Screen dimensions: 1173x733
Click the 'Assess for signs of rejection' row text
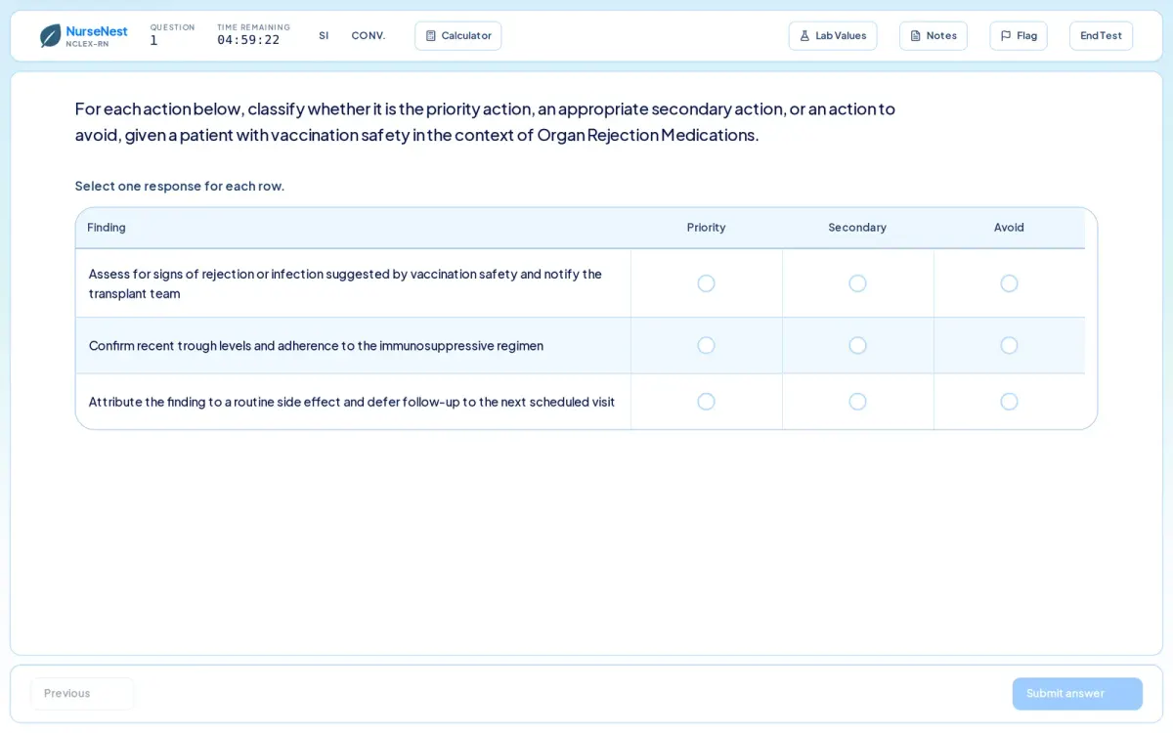[345, 283]
